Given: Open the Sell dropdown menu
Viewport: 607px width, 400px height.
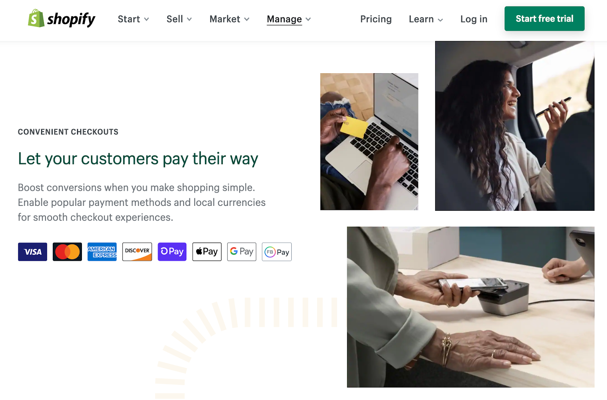Looking at the screenshot, I should [x=179, y=19].
